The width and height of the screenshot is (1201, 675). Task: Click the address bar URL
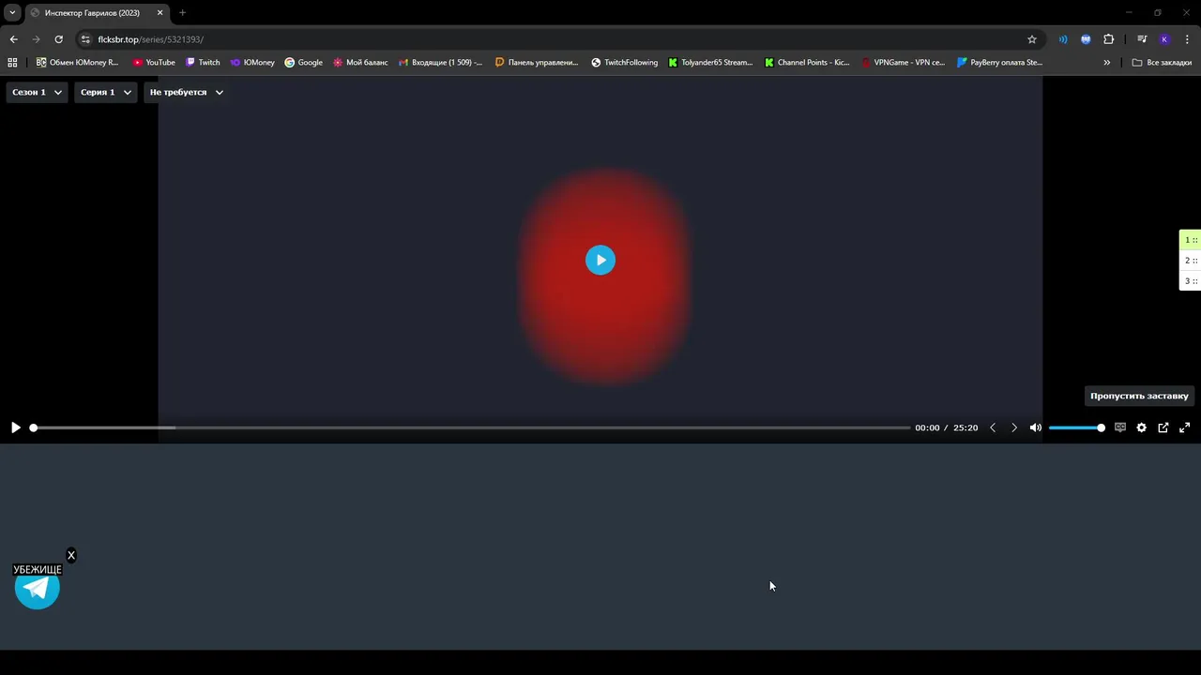point(150,39)
